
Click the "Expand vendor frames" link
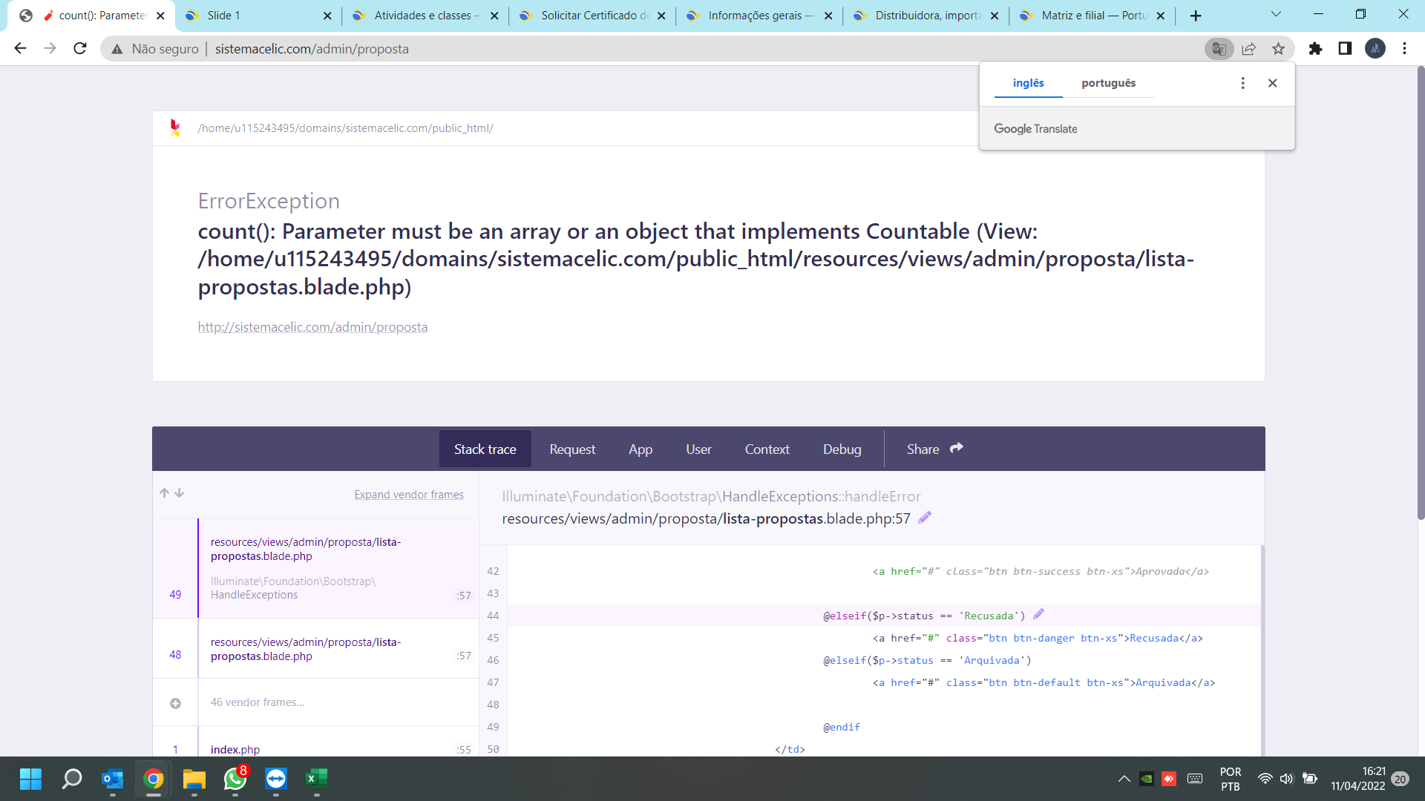point(409,495)
